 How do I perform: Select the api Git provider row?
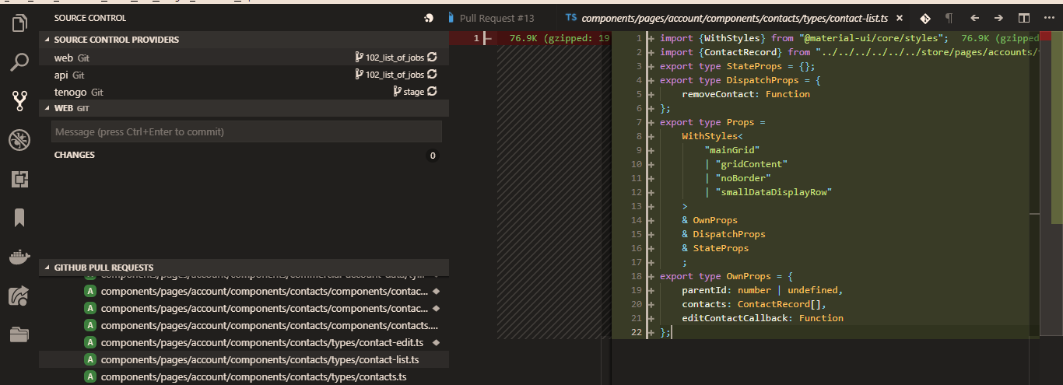tap(244, 75)
